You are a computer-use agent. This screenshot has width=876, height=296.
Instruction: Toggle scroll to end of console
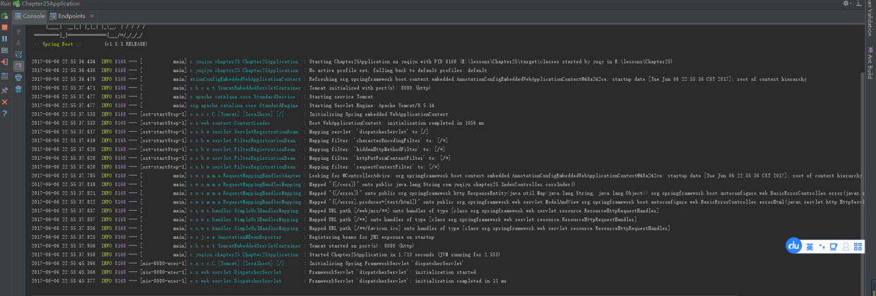coord(18,66)
